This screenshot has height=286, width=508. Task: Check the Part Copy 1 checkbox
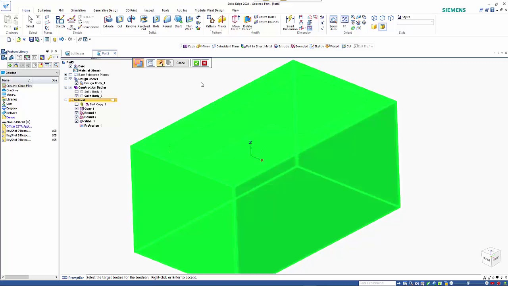tap(77, 104)
